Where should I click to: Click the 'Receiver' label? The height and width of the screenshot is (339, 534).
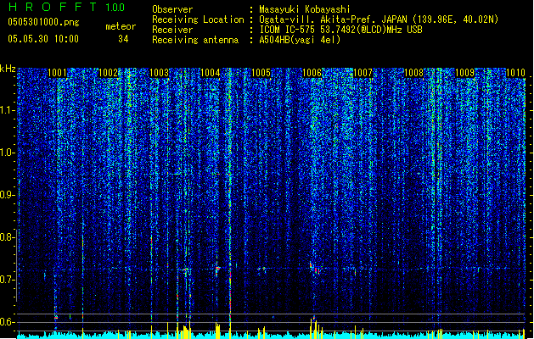(x=172, y=30)
